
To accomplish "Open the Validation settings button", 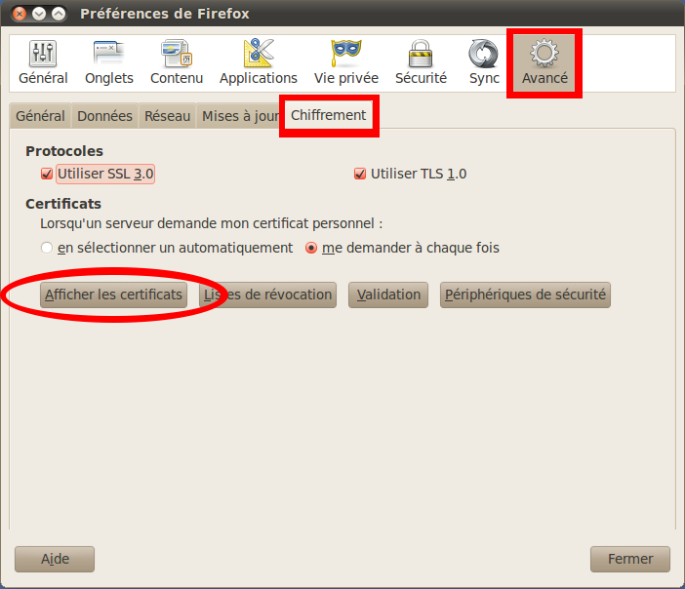I will (388, 294).
